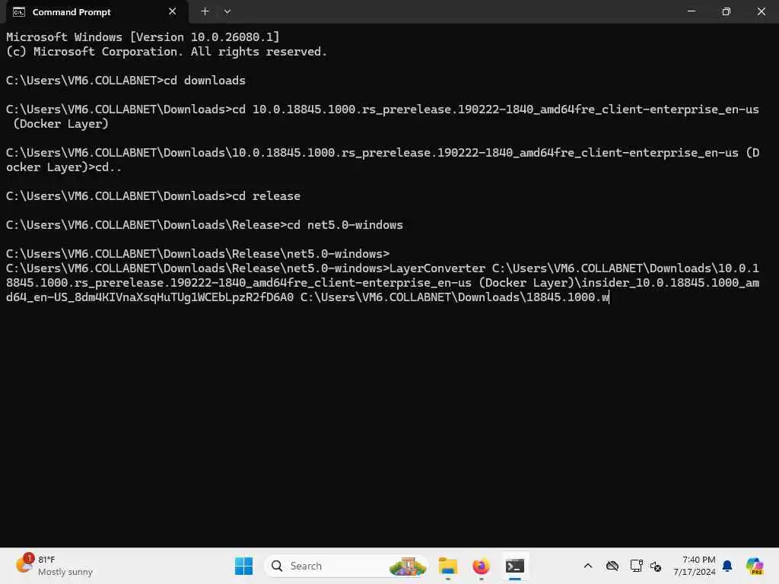Open the weather widget showing 81°F
The image size is (779, 584).
point(54,566)
